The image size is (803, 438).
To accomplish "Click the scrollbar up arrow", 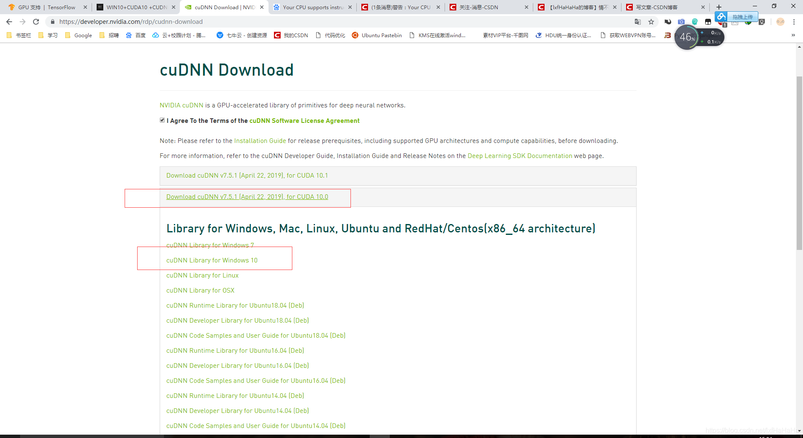I will (799, 46).
